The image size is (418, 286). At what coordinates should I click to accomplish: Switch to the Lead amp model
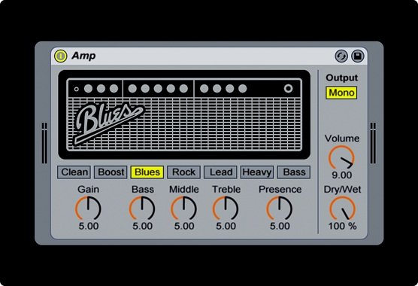220,172
